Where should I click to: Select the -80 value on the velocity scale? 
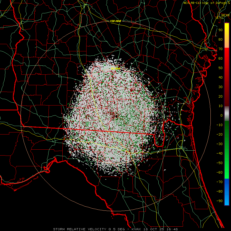[x=219, y=191]
